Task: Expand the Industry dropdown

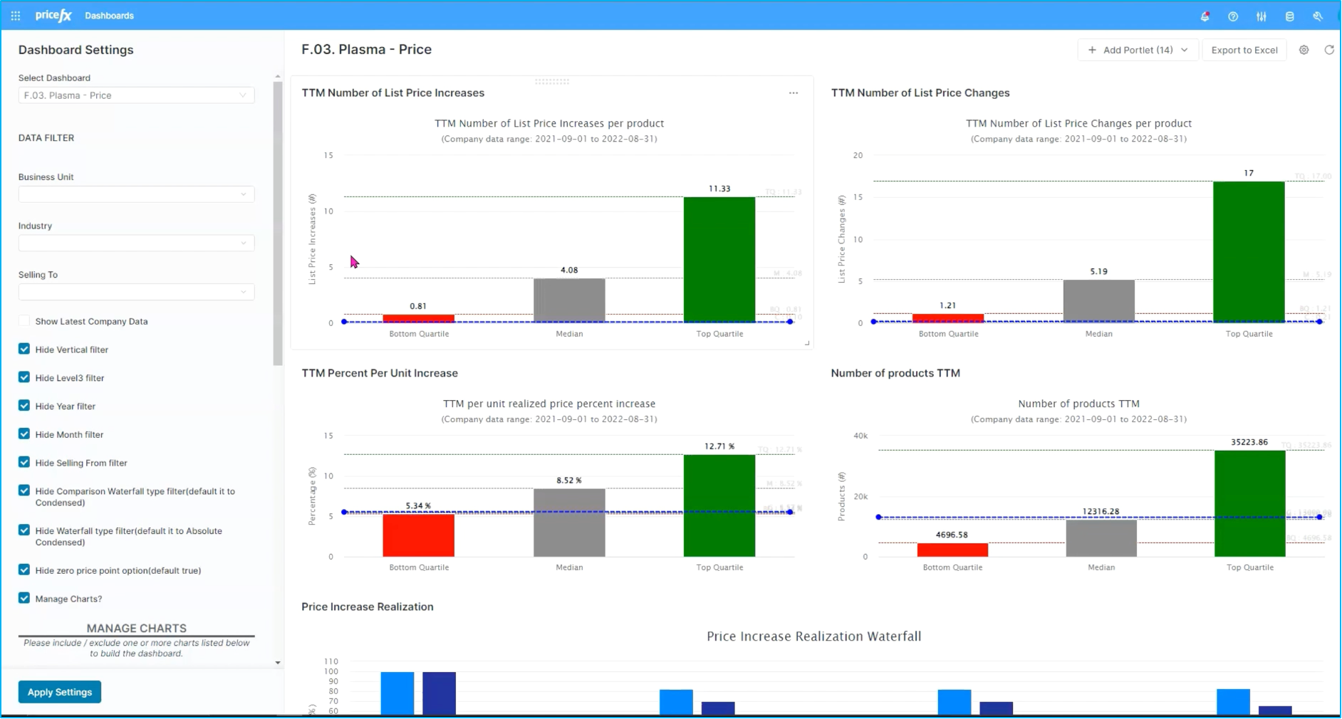Action: click(136, 243)
